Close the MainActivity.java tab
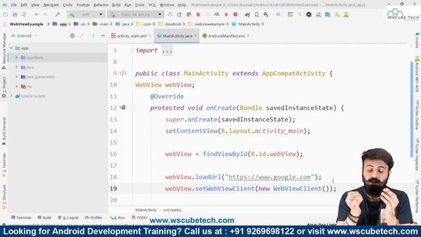This screenshot has width=421, height=237. [195, 36]
